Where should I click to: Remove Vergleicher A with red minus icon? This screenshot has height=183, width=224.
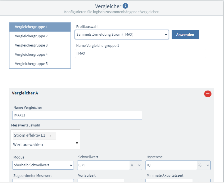208,94
